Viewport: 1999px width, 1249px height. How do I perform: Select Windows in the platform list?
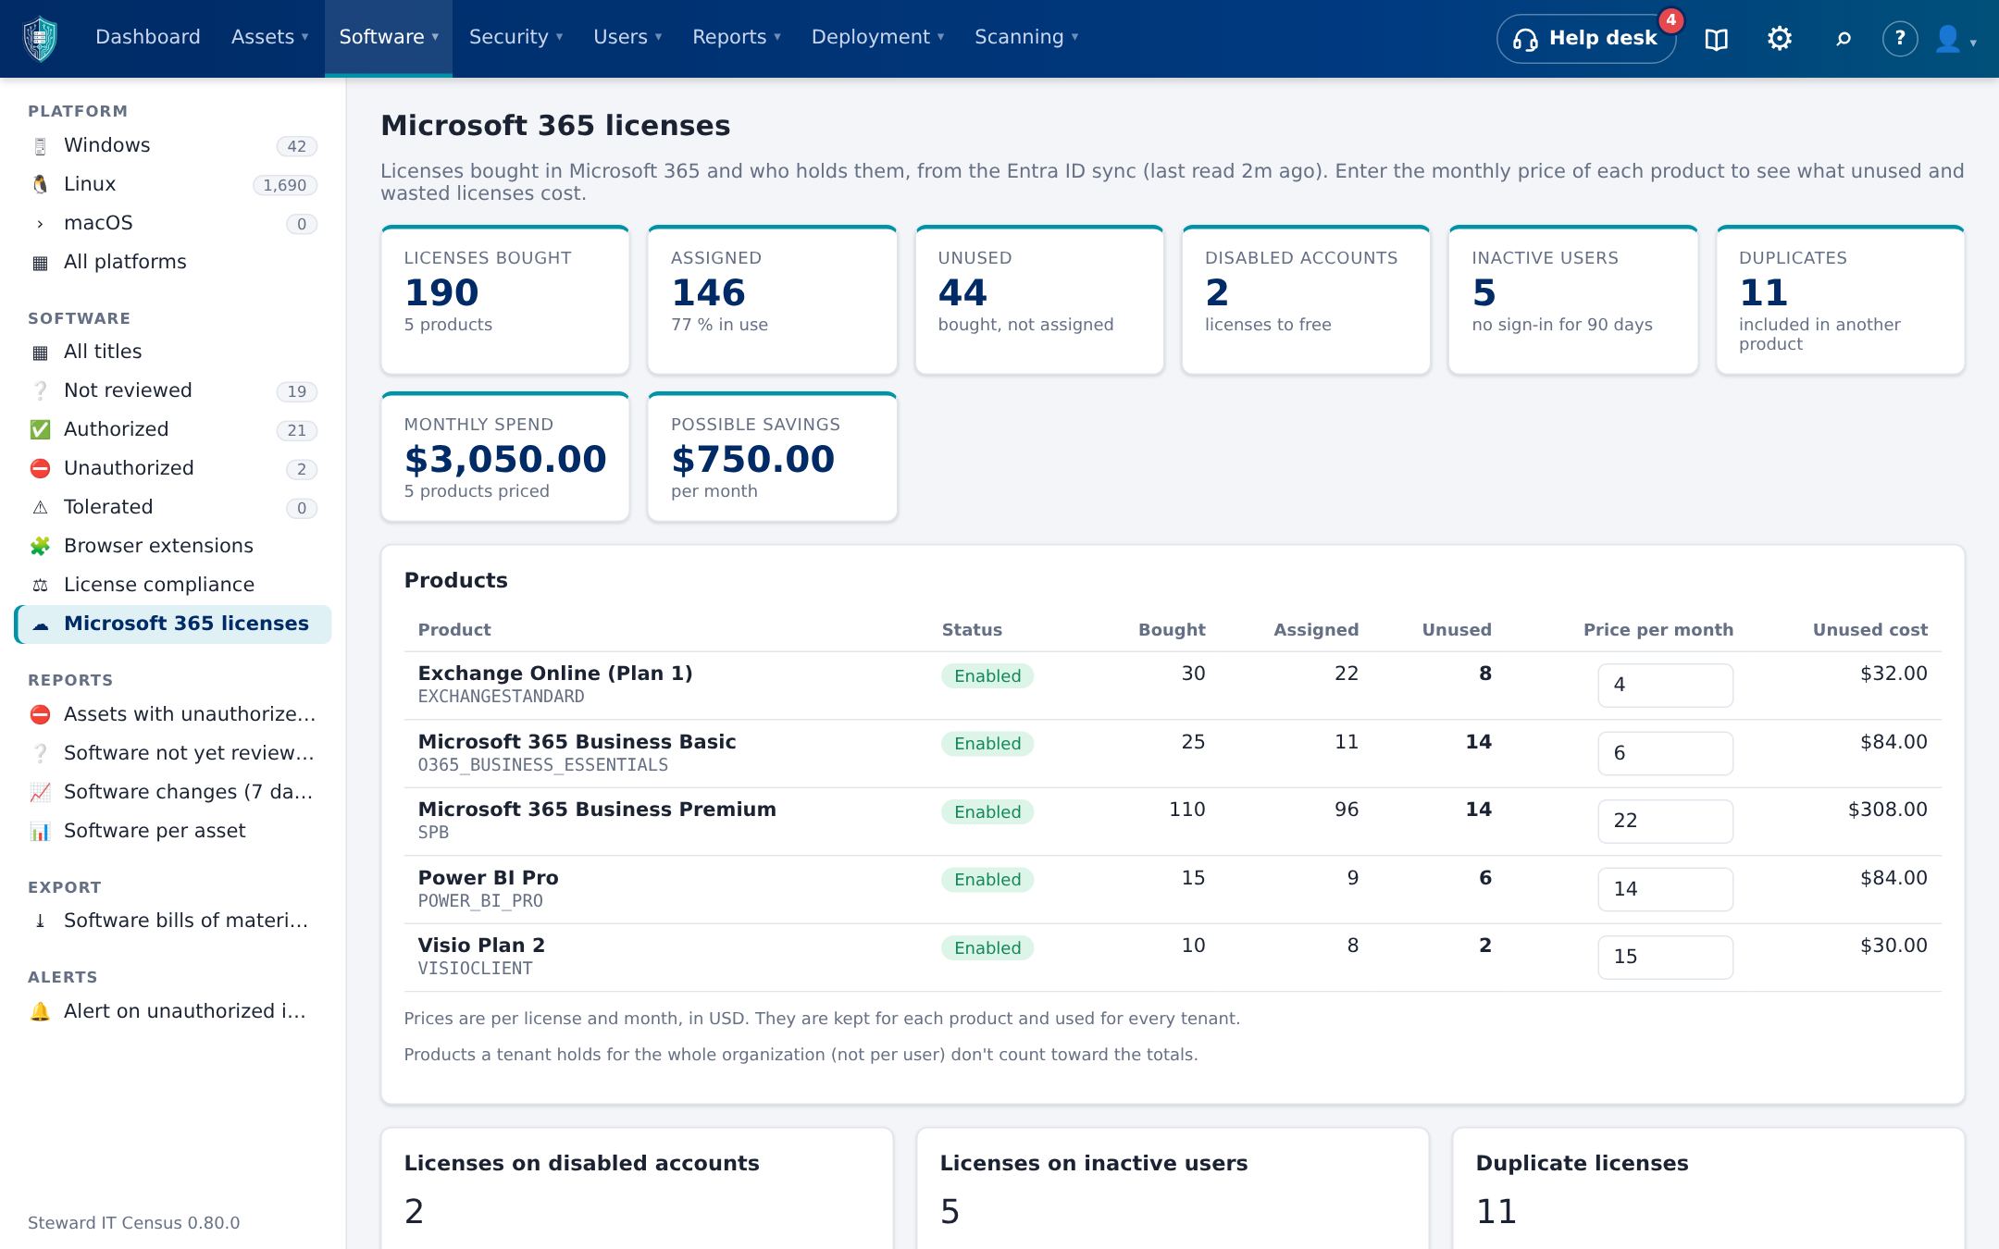click(173, 146)
